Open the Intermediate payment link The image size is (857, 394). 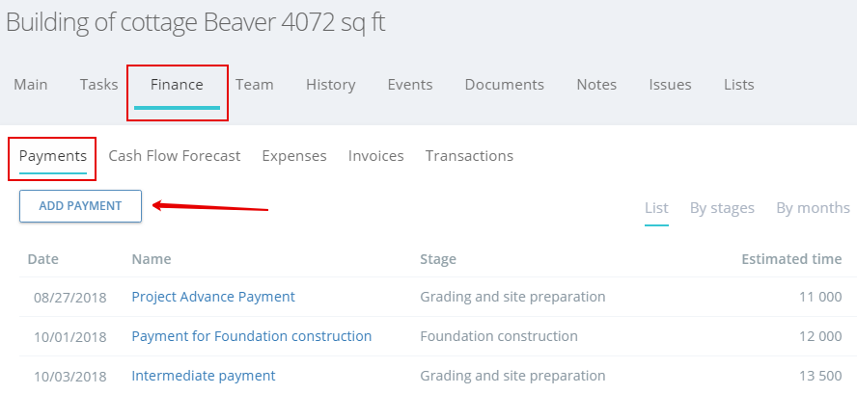click(x=204, y=376)
